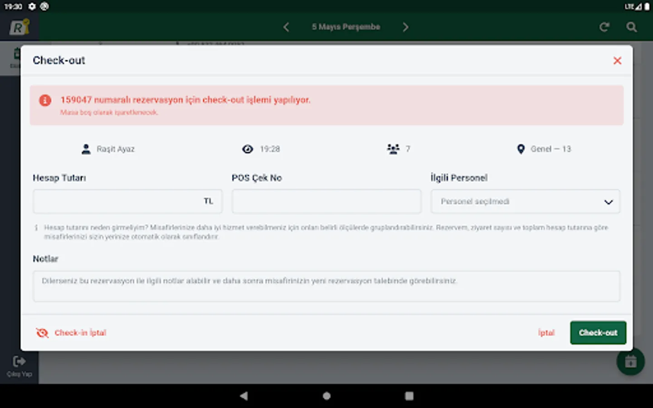Click the person icon next to Raşit Ayaz

coord(86,149)
